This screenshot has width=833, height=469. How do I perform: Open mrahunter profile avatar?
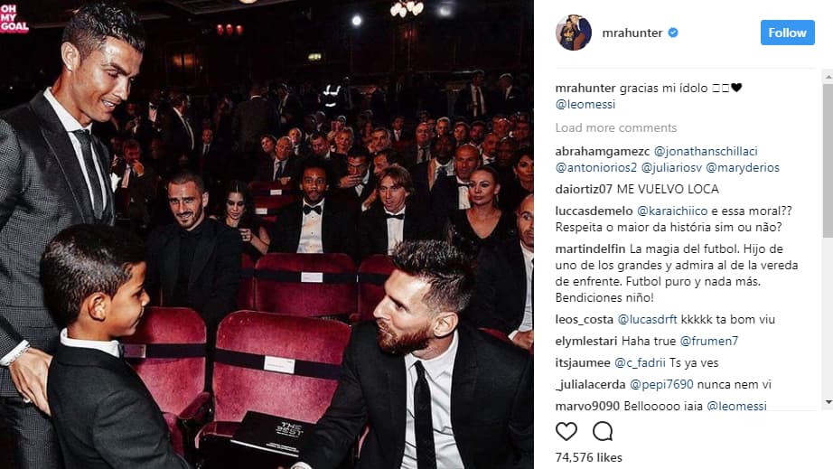coord(574,33)
